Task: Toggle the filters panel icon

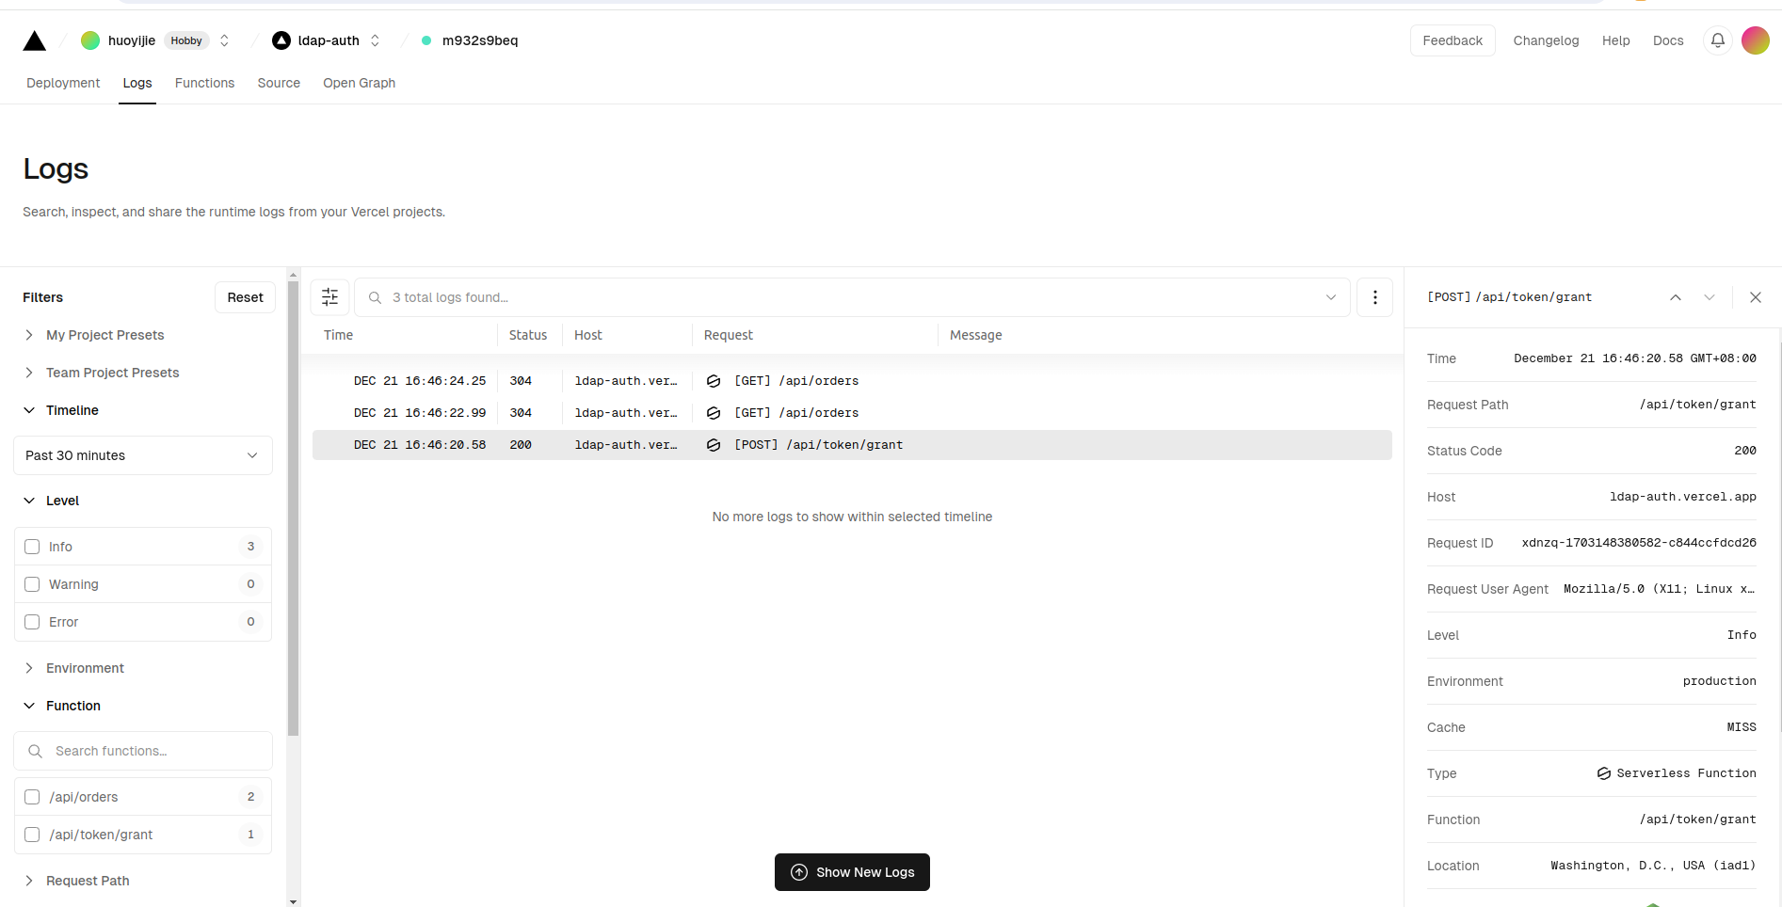Action: tap(330, 297)
